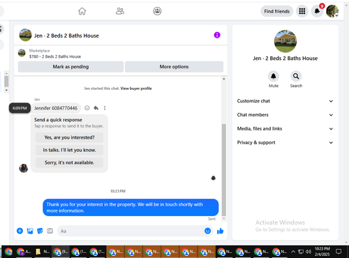Screen dimensions: 349x258
Task: Expand Media, files and links section
Action: click(x=285, y=129)
